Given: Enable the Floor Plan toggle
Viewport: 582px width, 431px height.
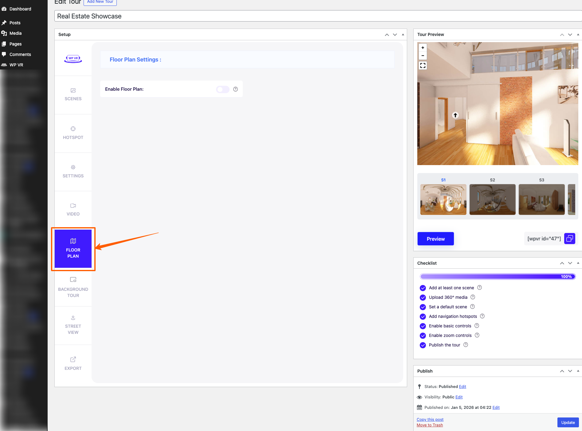Looking at the screenshot, I should tap(222, 89).
